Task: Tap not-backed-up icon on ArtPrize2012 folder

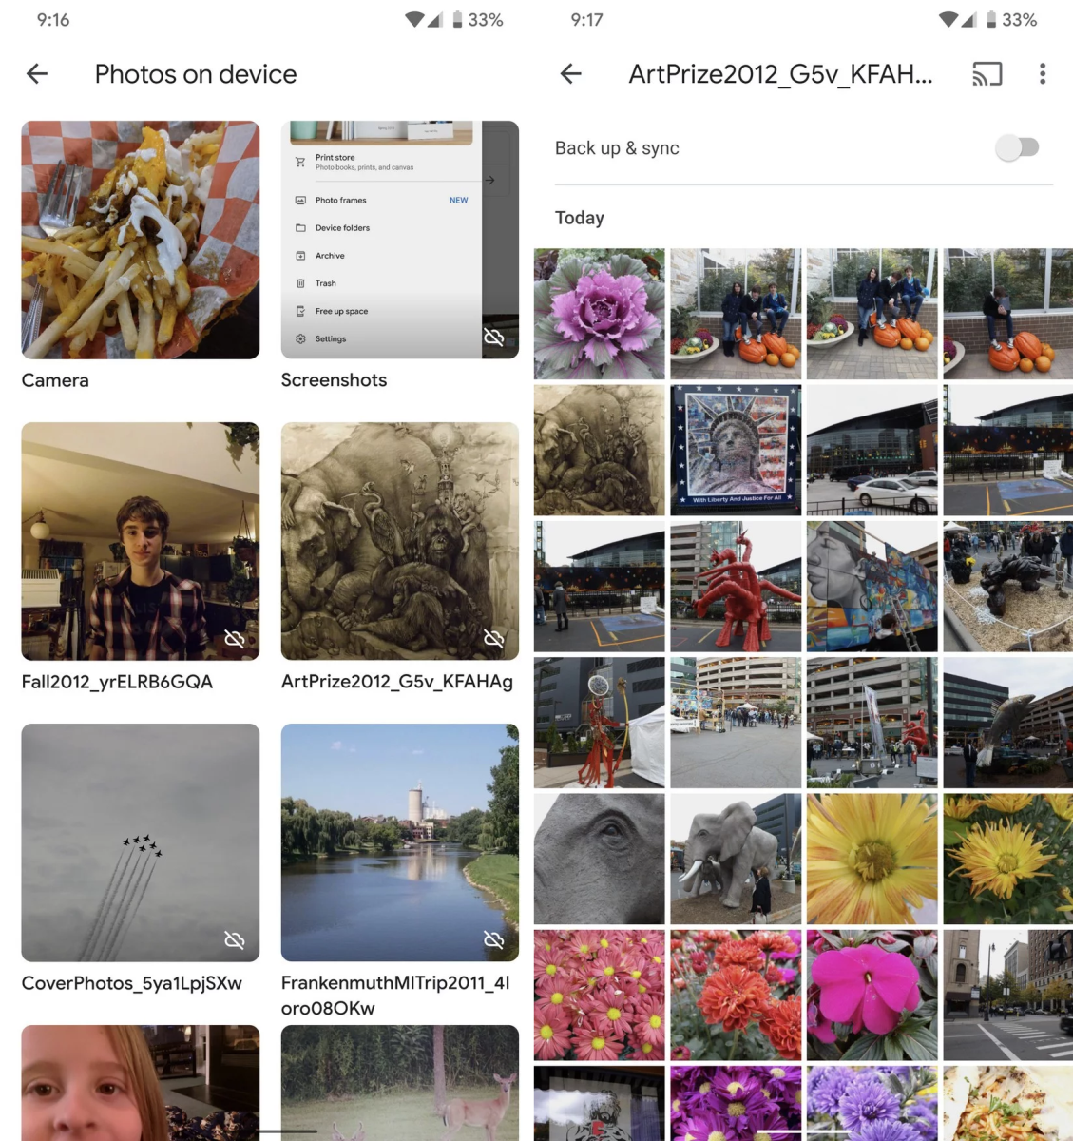Action: pos(494,638)
